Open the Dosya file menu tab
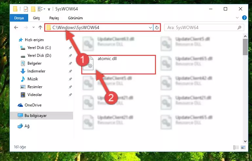The width and height of the screenshot is (252, 161). [19, 18]
